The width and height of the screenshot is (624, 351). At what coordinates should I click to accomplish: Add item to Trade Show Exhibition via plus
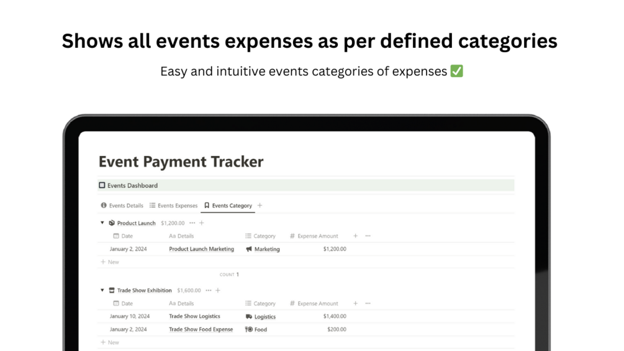218,290
